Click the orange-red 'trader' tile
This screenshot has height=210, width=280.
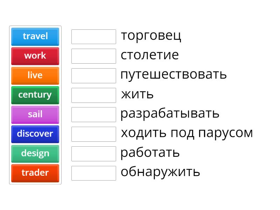pyautogui.click(x=35, y=173)
